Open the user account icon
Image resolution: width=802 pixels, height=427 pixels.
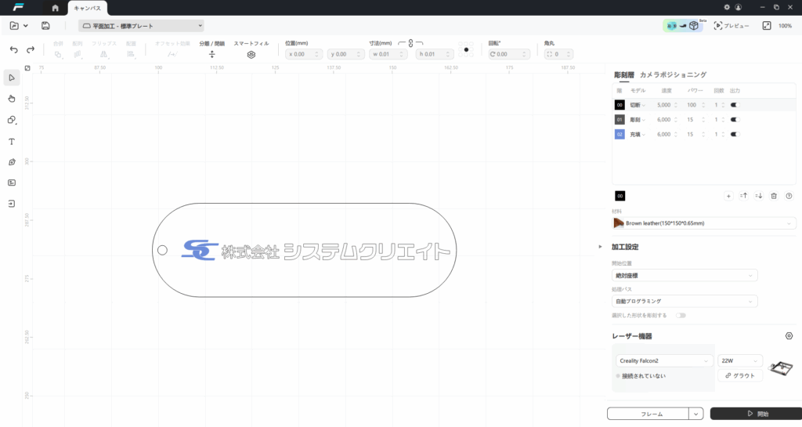(x=738, y=7)
